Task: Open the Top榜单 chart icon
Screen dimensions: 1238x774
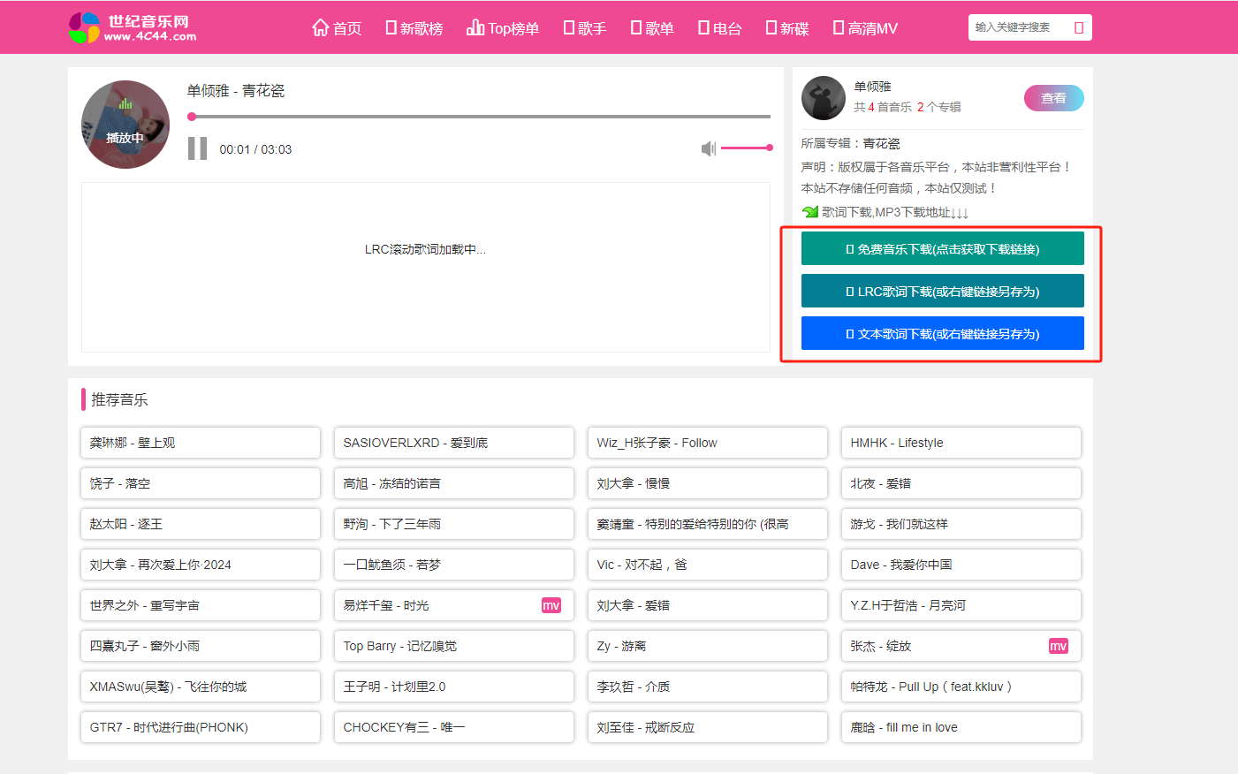Action: (475, 27)
